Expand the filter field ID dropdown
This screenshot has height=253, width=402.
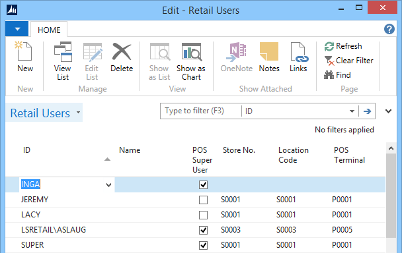(352, 111)
